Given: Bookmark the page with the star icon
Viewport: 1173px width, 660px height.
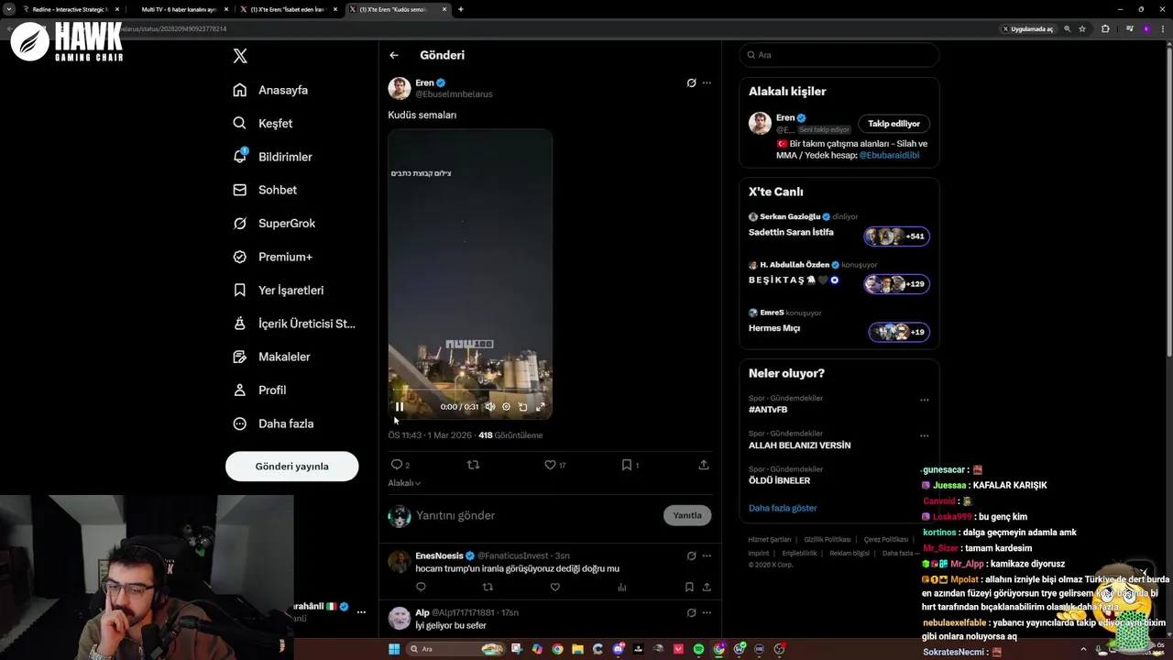Looking at the screenshot, I should click(x=1082, y=29).
